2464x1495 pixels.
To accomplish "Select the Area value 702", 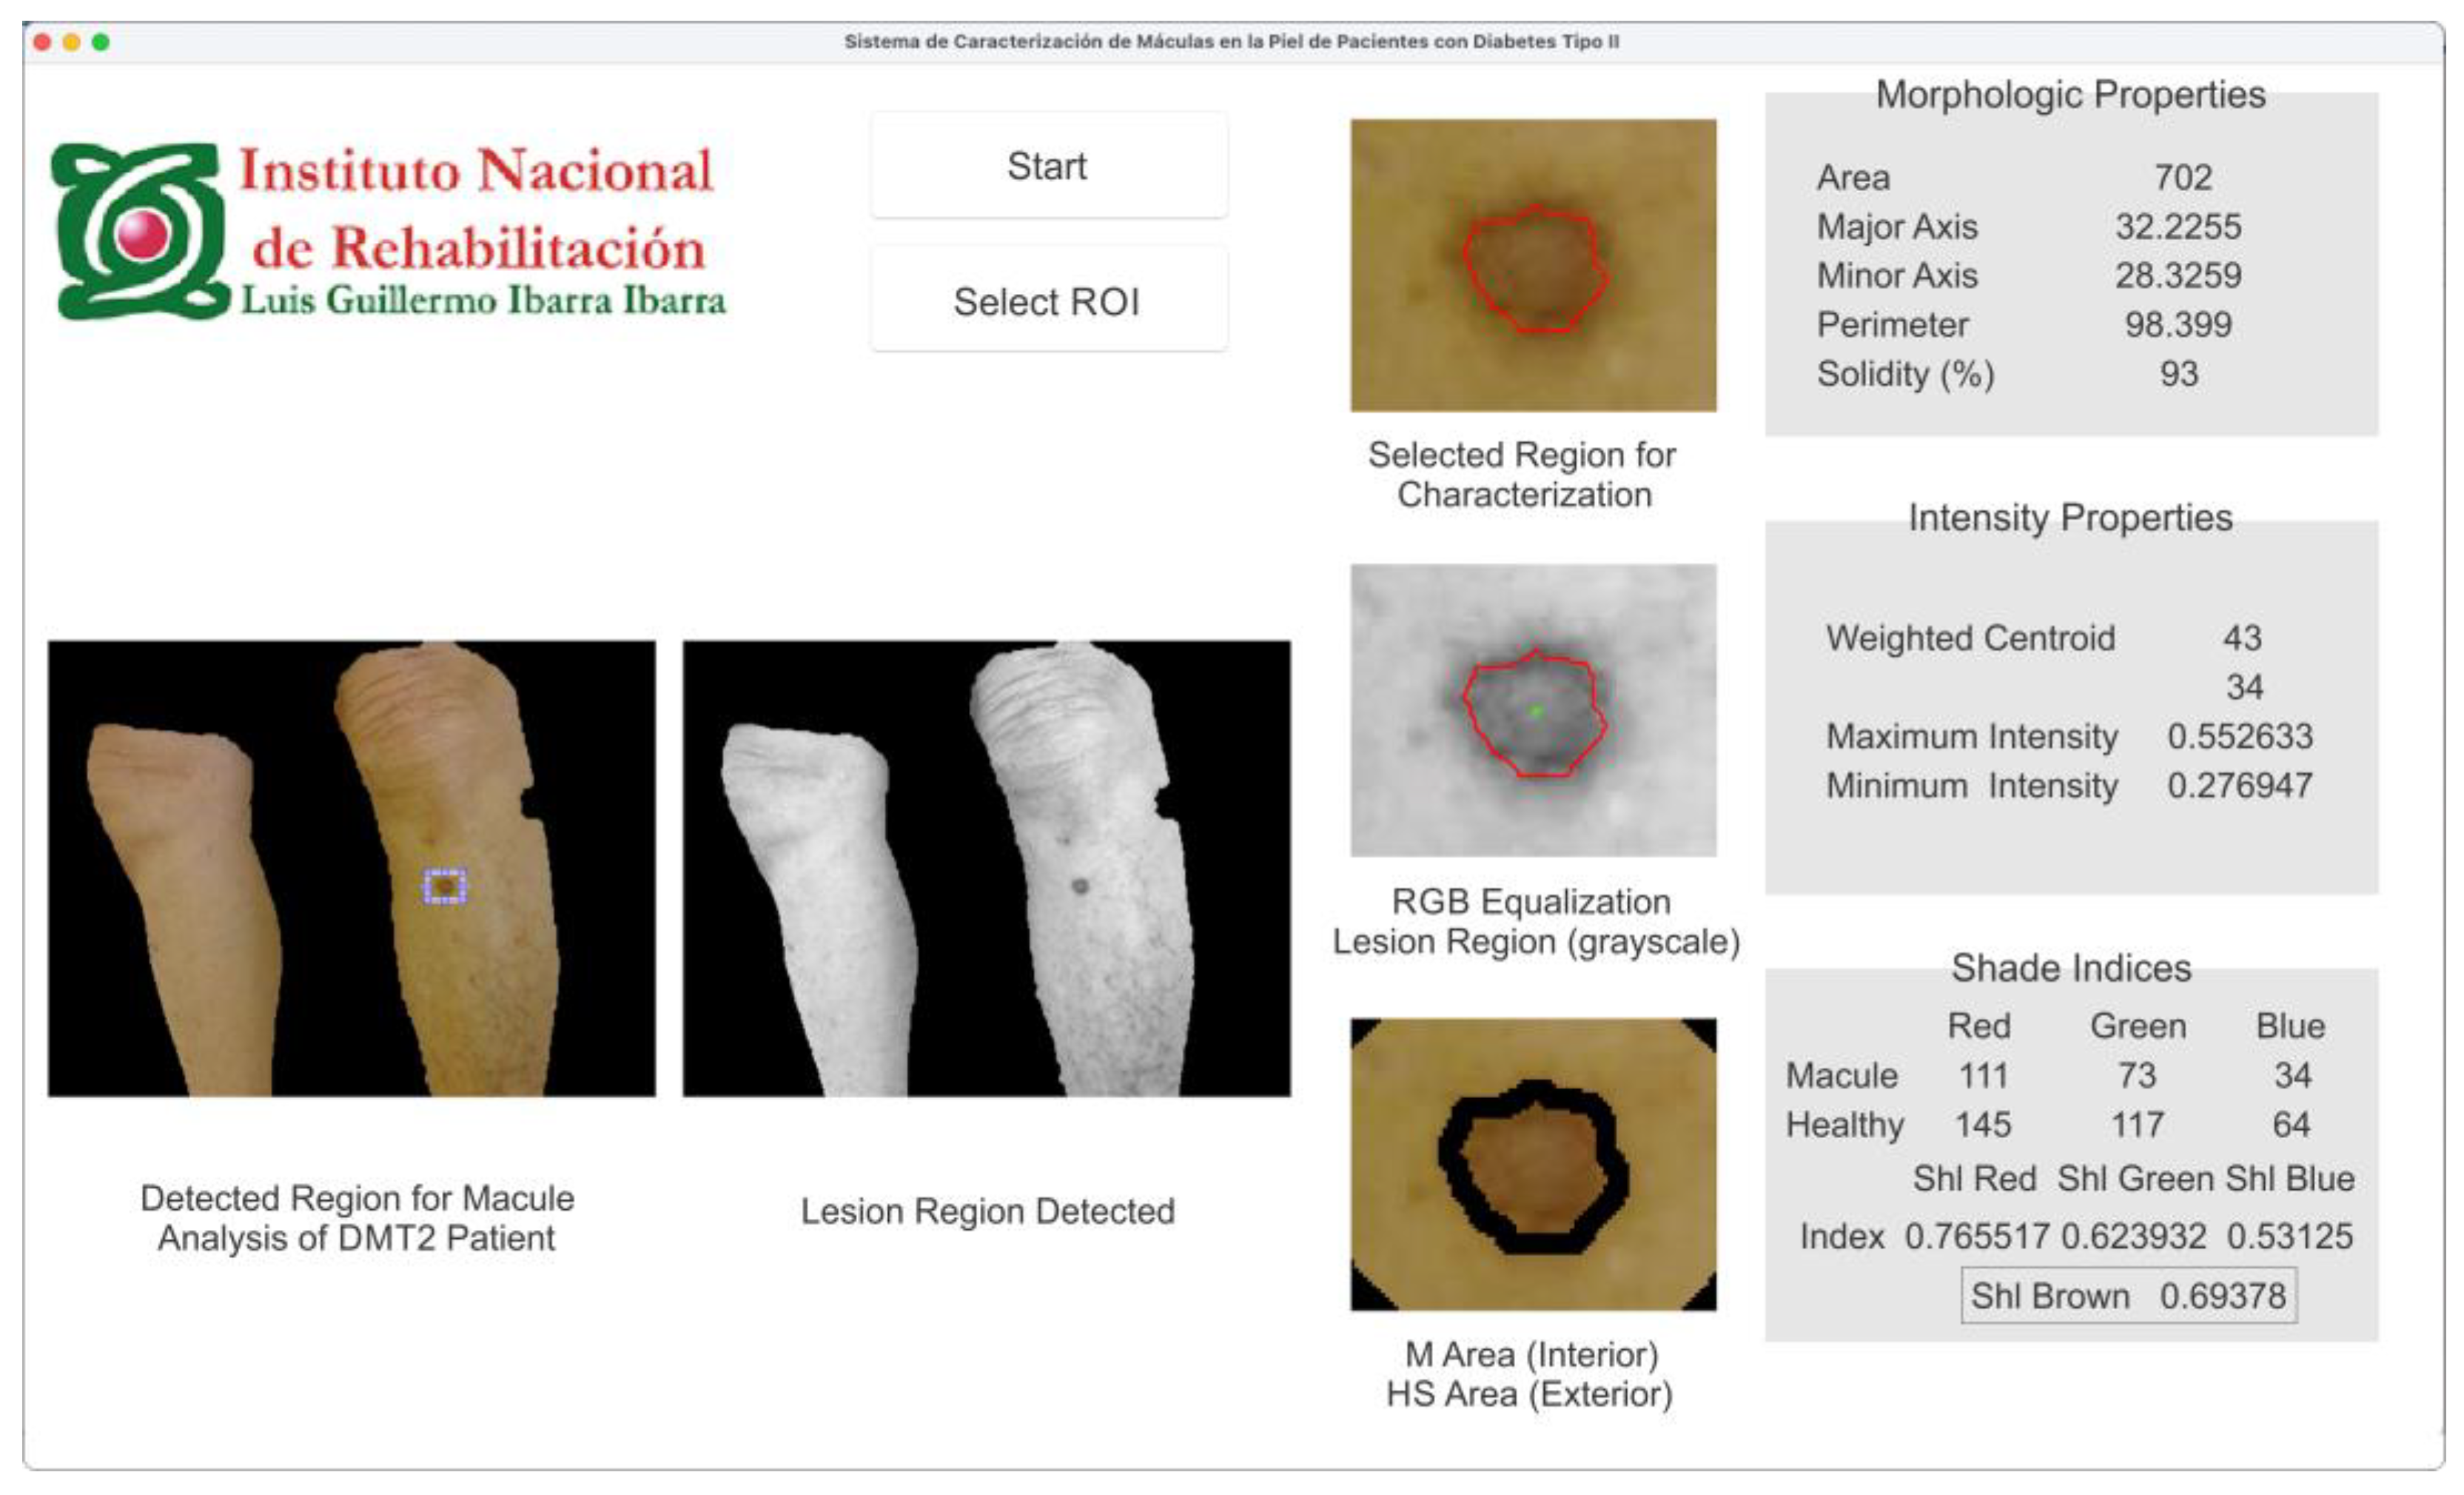I will pos(2182,178).
